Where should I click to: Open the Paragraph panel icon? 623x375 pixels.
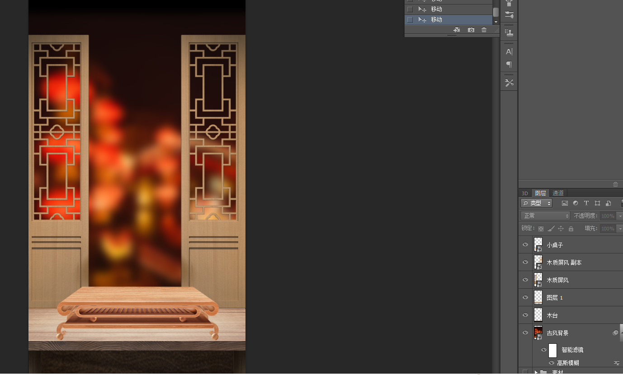[x=509, y=64]
